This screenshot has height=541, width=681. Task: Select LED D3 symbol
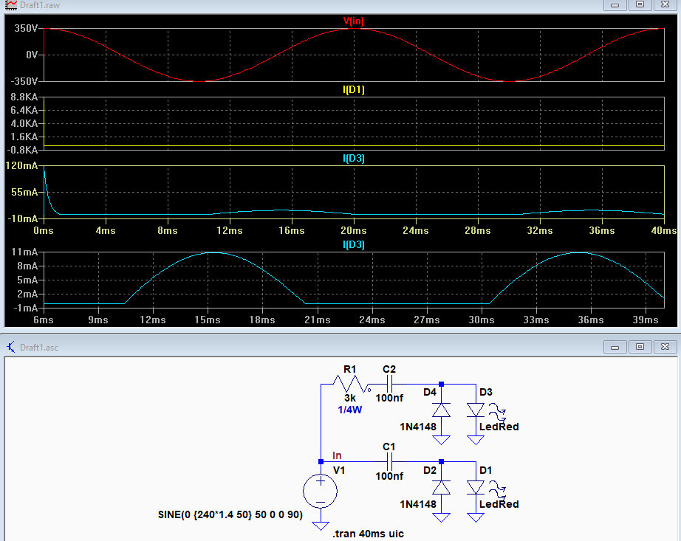(x=476, y=410)
